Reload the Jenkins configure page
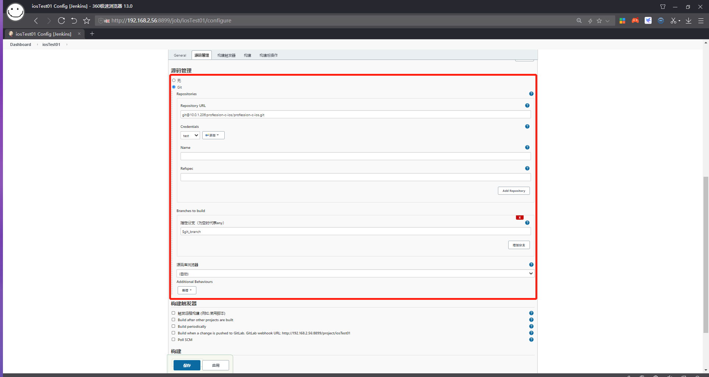This screenshot has height=377, width=709. point(61,21)
